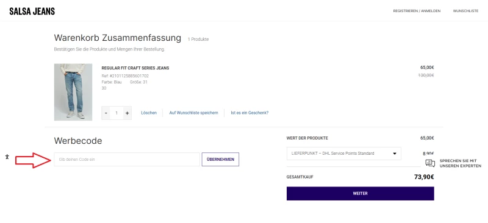Select the quantity value field
Viewport: 488px width, 223px height.
(117, 113)
